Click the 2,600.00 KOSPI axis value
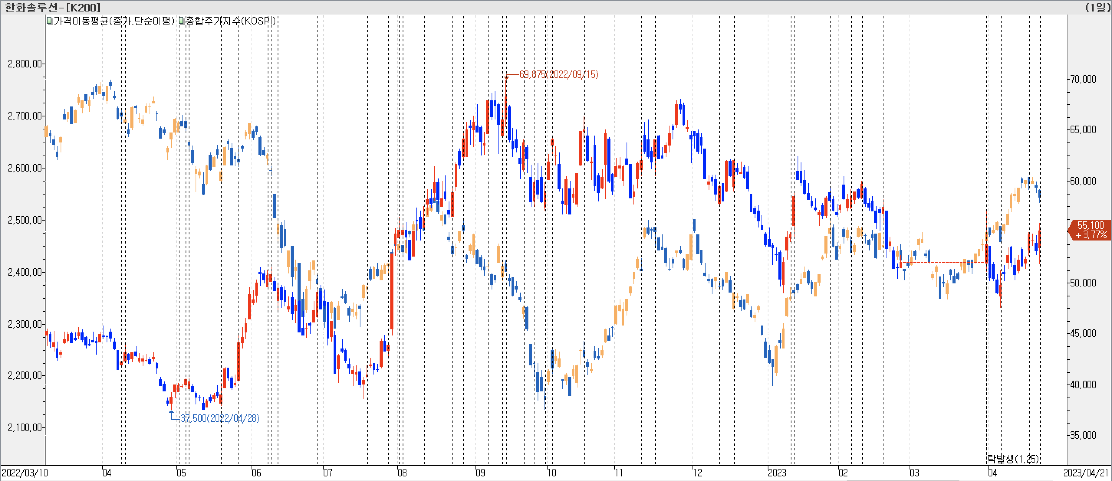The image size is (1112, 481). 25,168
